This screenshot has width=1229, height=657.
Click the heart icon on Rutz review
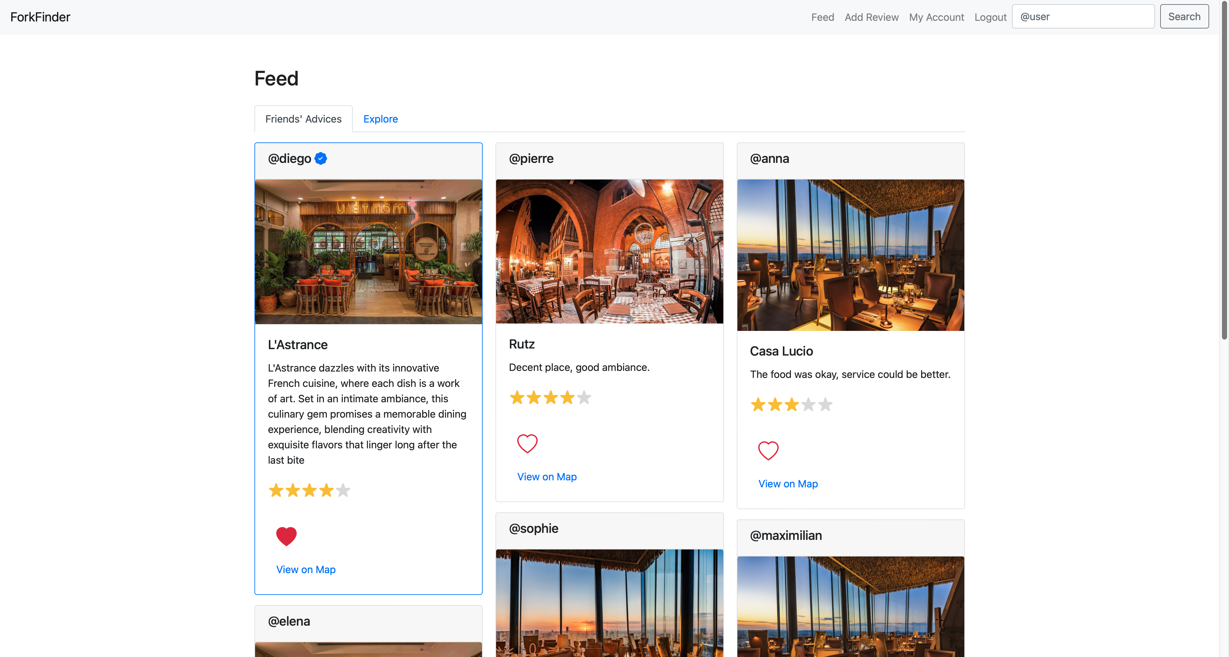(527, 442)
